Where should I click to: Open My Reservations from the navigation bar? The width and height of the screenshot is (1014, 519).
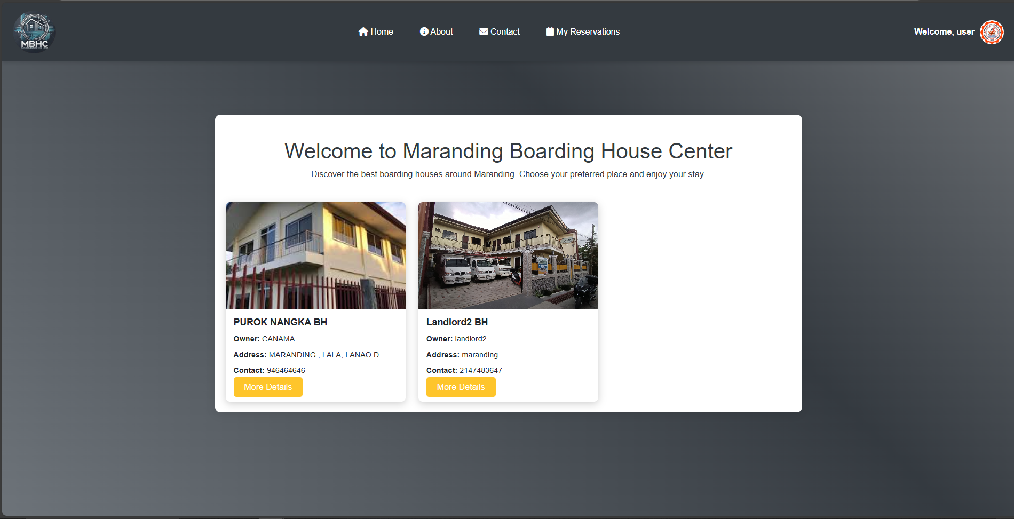click(x=588, y=31)
